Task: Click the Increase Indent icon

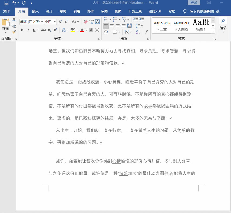Action: [141, 19]
